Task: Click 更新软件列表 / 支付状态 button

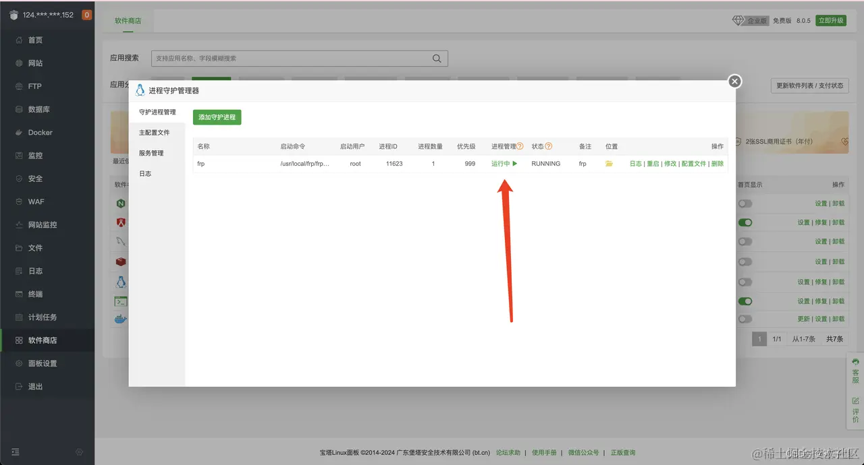Action: point(810,86)
